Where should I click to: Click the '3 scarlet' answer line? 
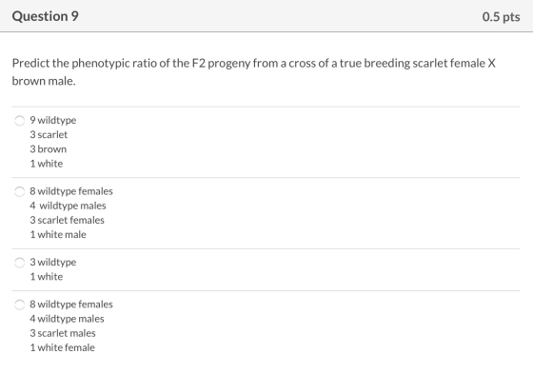[x=49, y=134]
